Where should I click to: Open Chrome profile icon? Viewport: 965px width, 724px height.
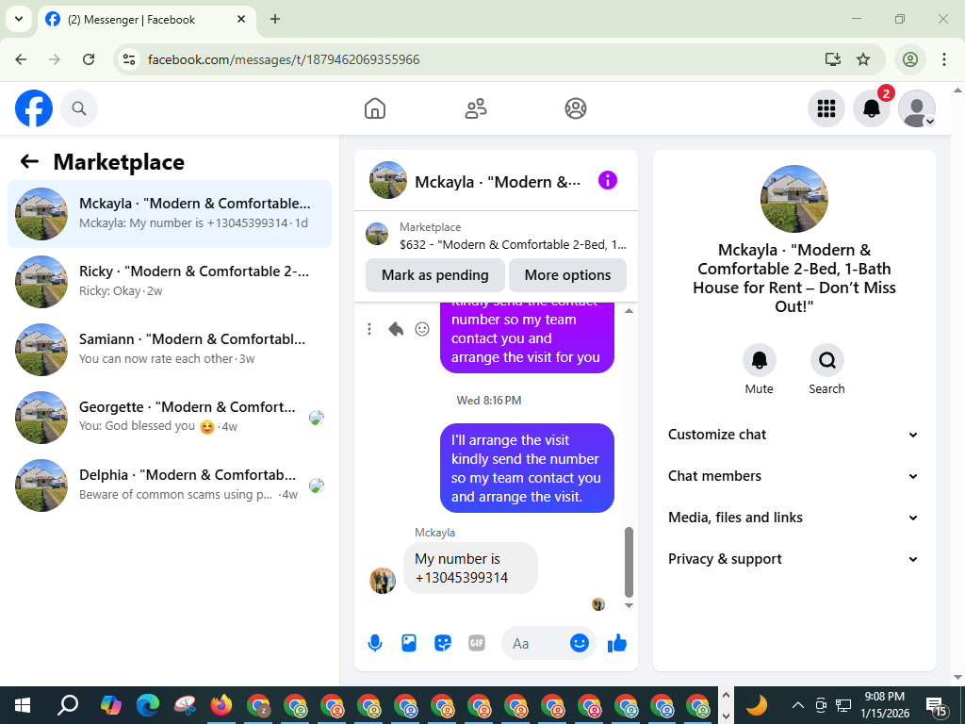pos(910,59)
